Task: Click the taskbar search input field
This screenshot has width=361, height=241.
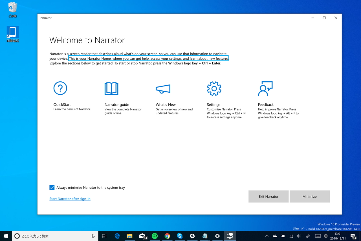Action: pyautogui.click(x=55, y=236)
